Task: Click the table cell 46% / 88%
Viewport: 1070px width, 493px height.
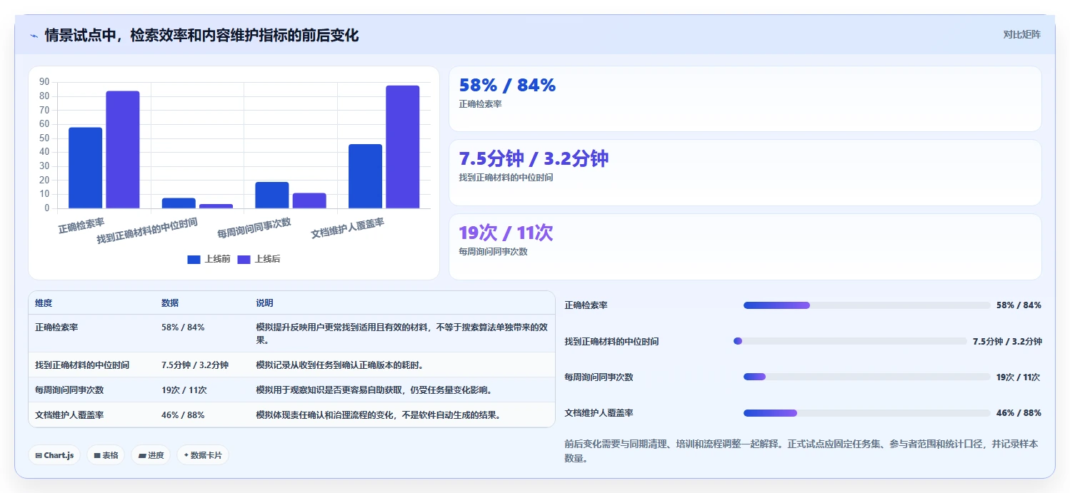Action: [183, 415]
